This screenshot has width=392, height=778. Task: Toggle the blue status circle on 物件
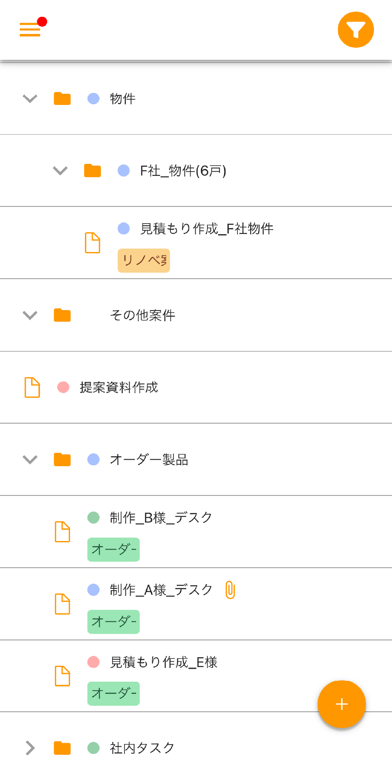coord(93,98)
